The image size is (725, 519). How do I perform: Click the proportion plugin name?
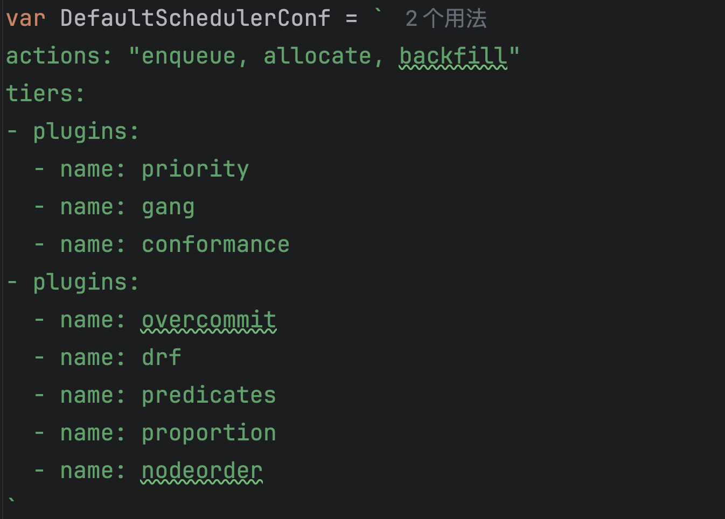(x=208, y=433)
